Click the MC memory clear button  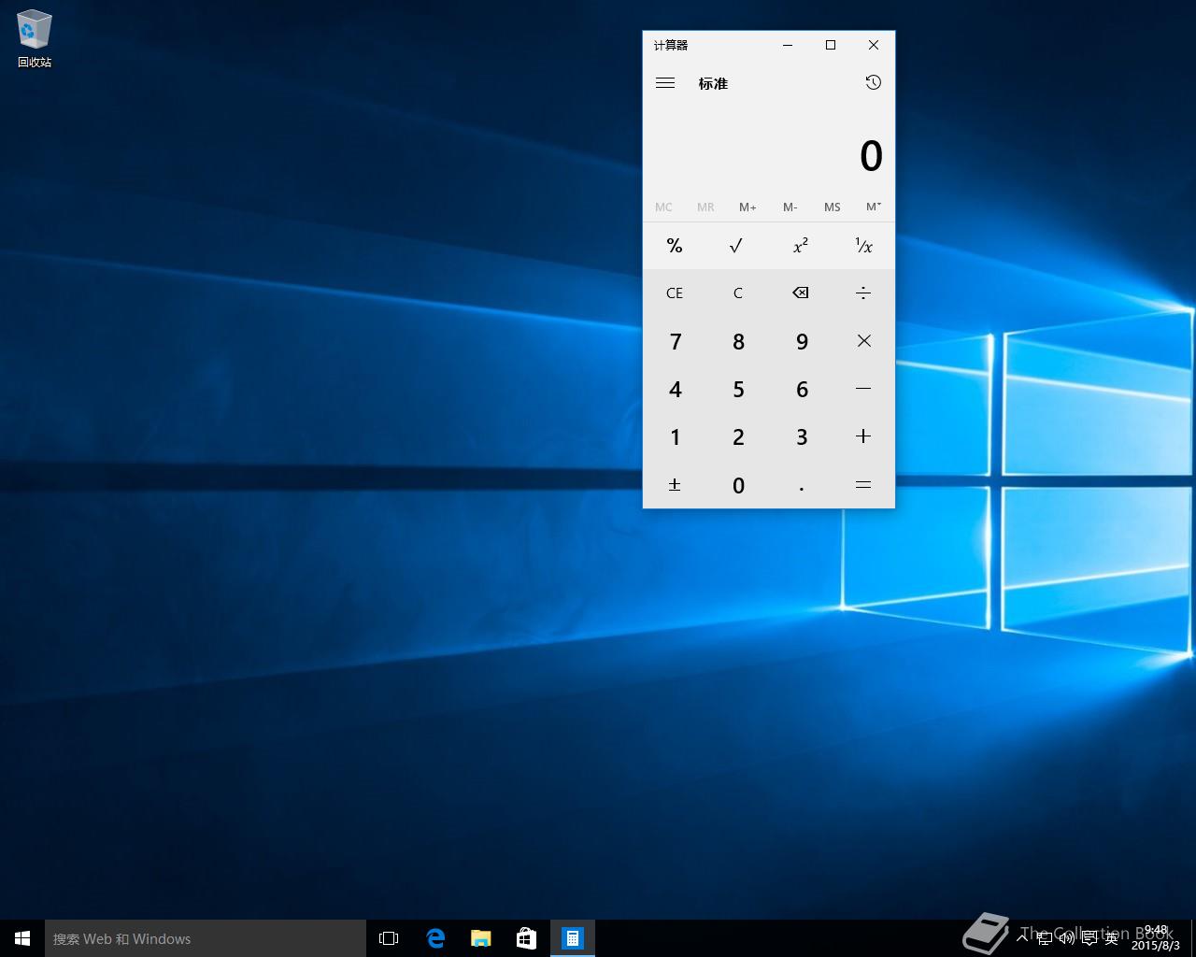click(663, 207)
